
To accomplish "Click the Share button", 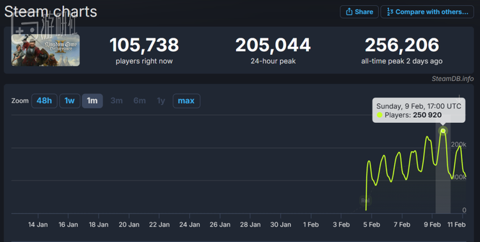I will [x=359, y=12].
